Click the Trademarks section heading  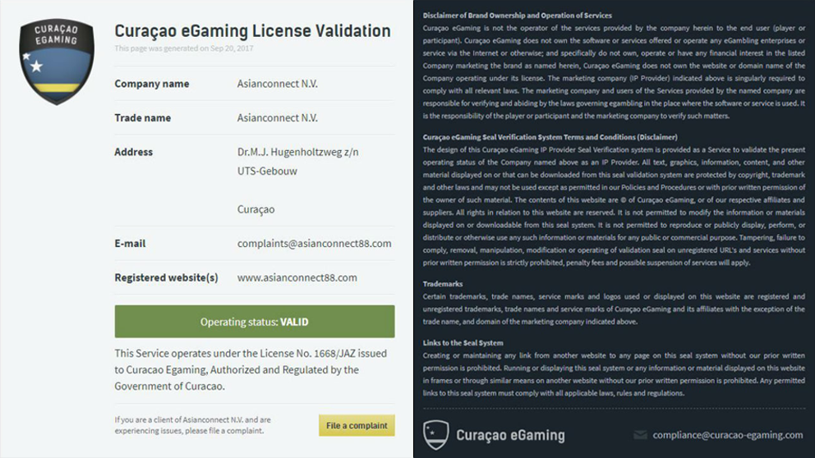(x=443, y=284)
